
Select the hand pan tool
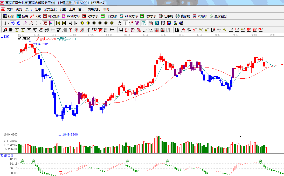coord(120,23)
